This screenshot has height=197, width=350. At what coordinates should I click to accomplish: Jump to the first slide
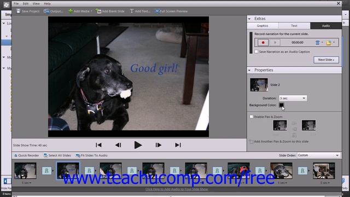coord(98,145)
